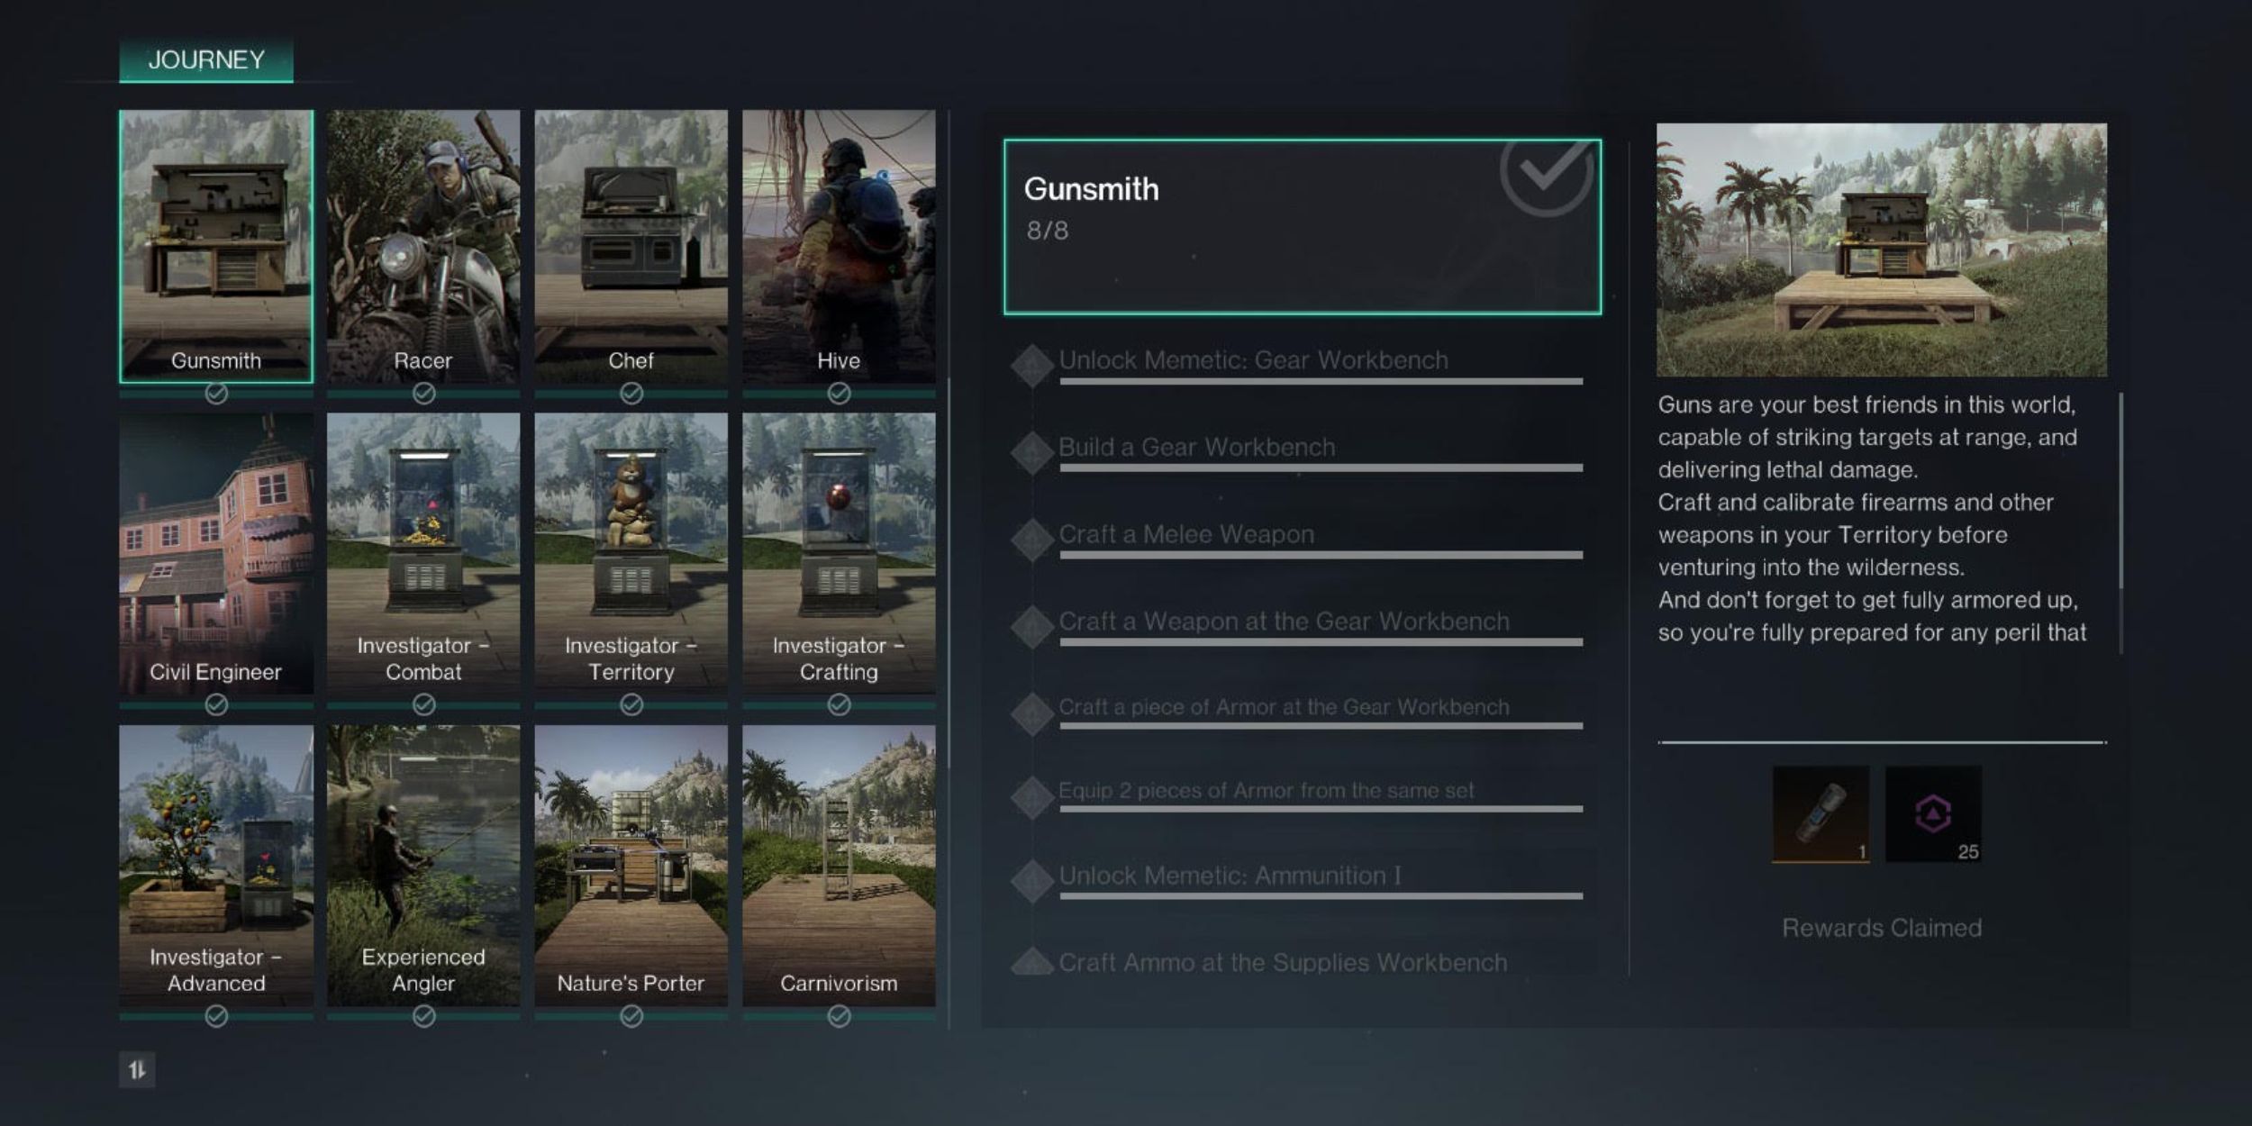The height and width of the screenshot is (1126, 2252).
Task: Open the Journey tab
Action: [x=206, y=60]
